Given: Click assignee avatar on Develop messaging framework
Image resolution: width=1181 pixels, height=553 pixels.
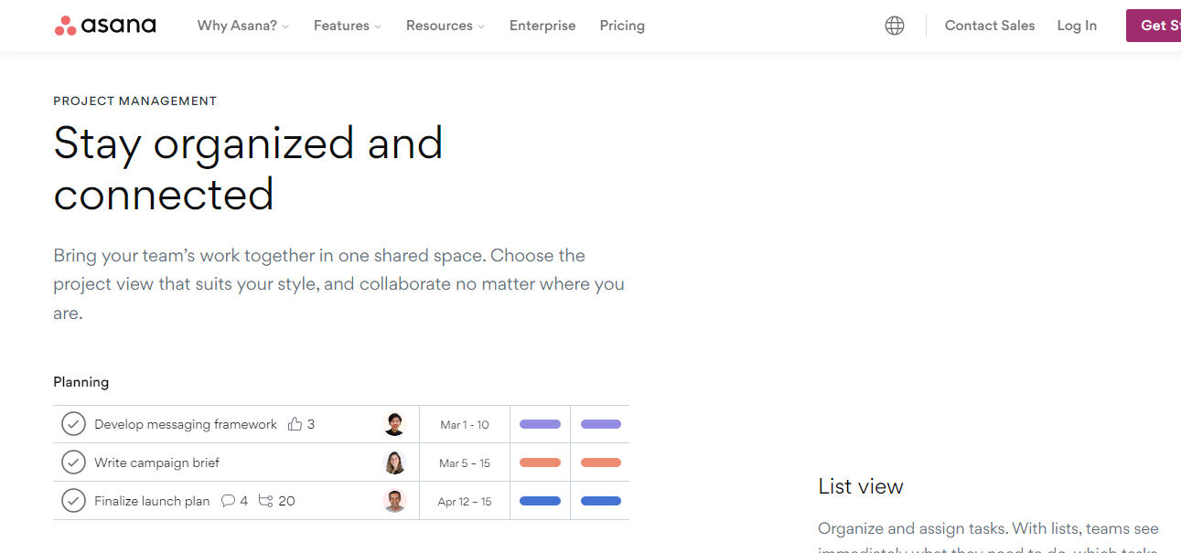Looking at the screenshot, I should [x=394, y=424].
